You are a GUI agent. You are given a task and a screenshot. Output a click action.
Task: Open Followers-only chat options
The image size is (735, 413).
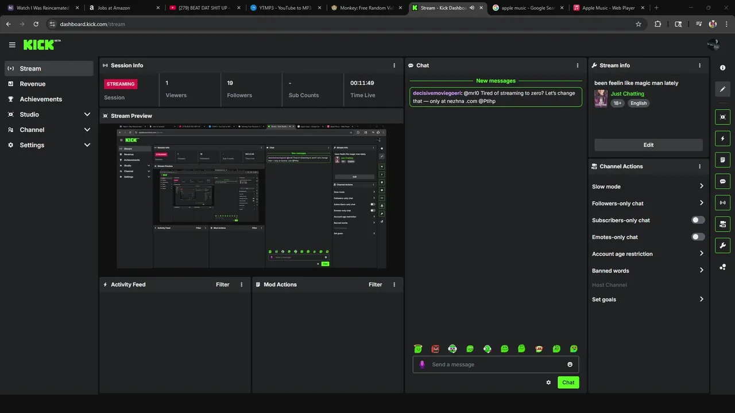[x=648, y=203]
